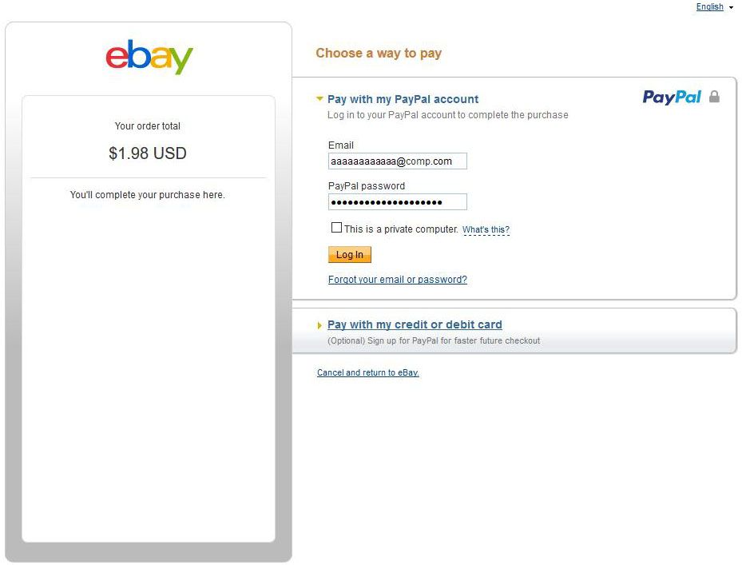The height and width of the screenshot is (565, 742).
Task: Select "Pay with my credit or debit card"
Action: [415, 324]
